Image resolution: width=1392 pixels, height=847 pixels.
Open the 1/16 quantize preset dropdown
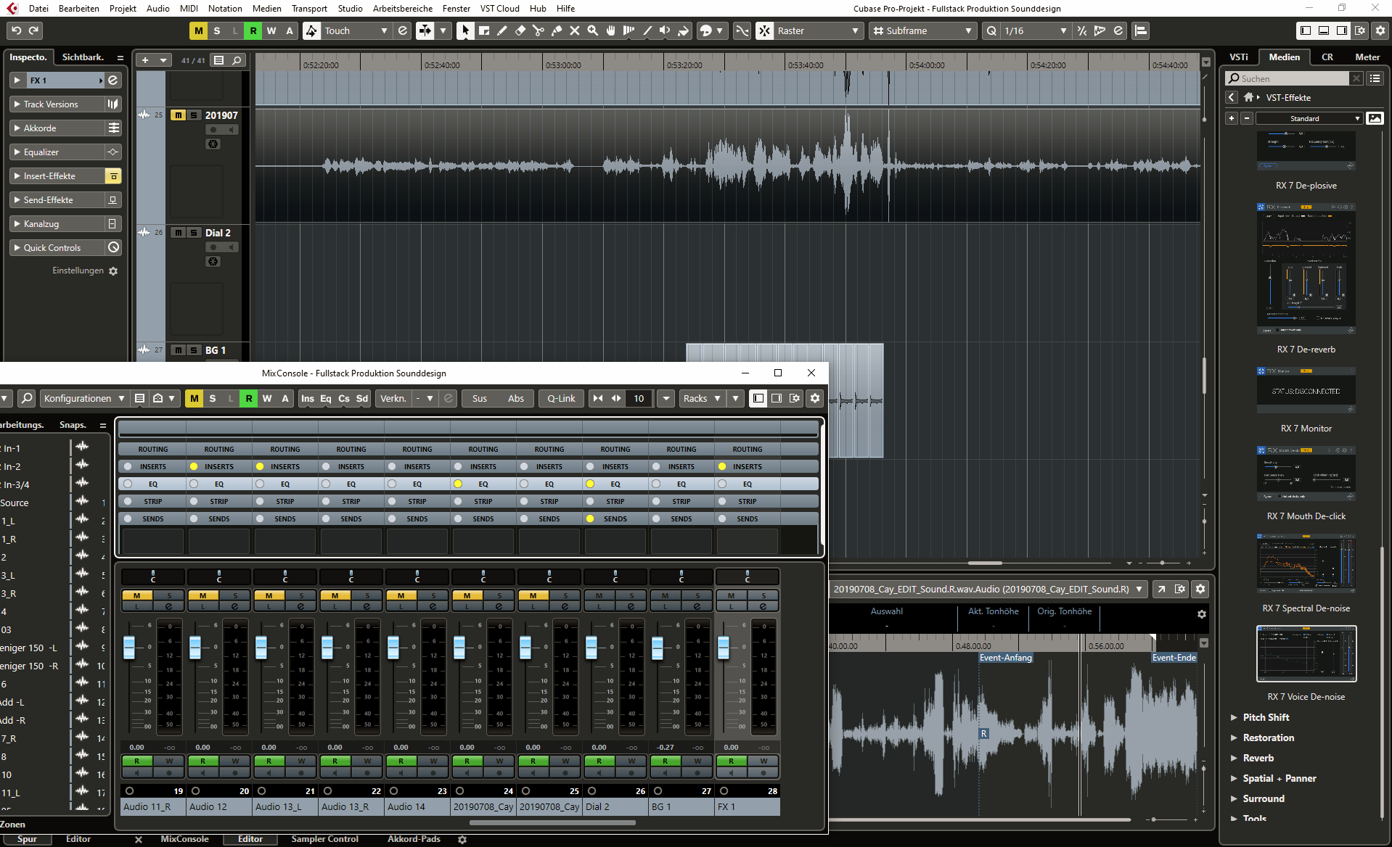pos(1035,30)
